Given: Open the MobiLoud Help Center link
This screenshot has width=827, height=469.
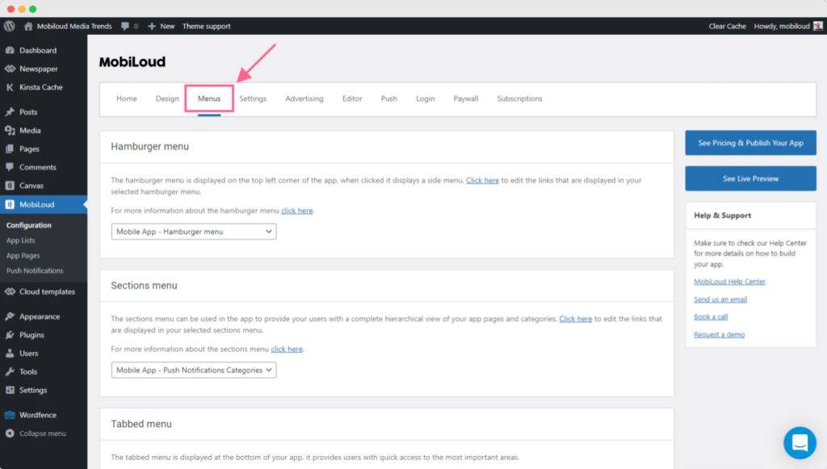Looking at the screenshot, I should [x=729, y=282].
